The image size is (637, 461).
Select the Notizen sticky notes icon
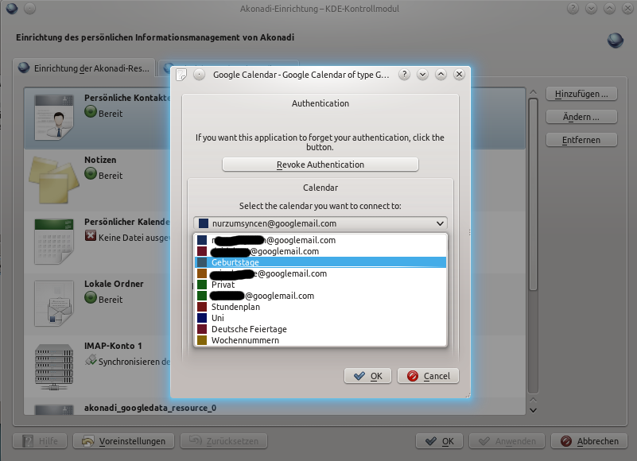[x=54, y=180]
